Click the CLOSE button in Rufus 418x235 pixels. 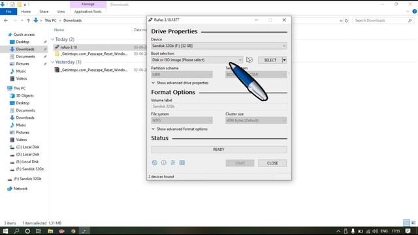tap(272, 163)
